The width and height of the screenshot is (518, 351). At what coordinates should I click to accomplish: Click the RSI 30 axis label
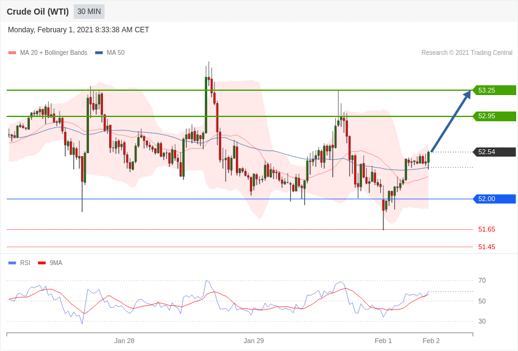point(482,321)
